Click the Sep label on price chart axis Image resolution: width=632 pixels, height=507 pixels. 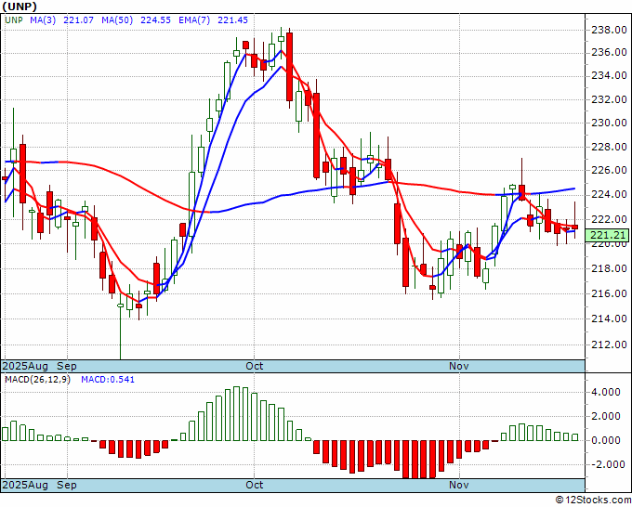pyautogui.click(x=67, y=366)
